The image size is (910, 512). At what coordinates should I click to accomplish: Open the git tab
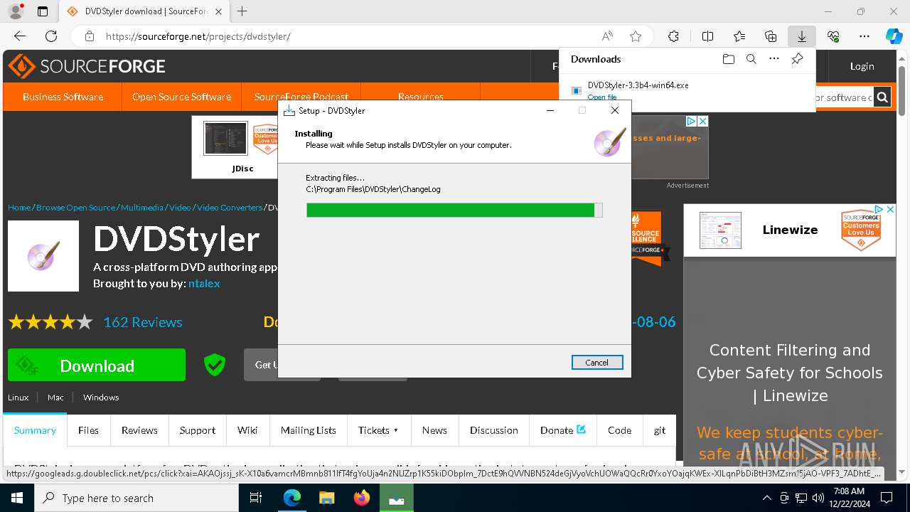[x=660, y=430]
